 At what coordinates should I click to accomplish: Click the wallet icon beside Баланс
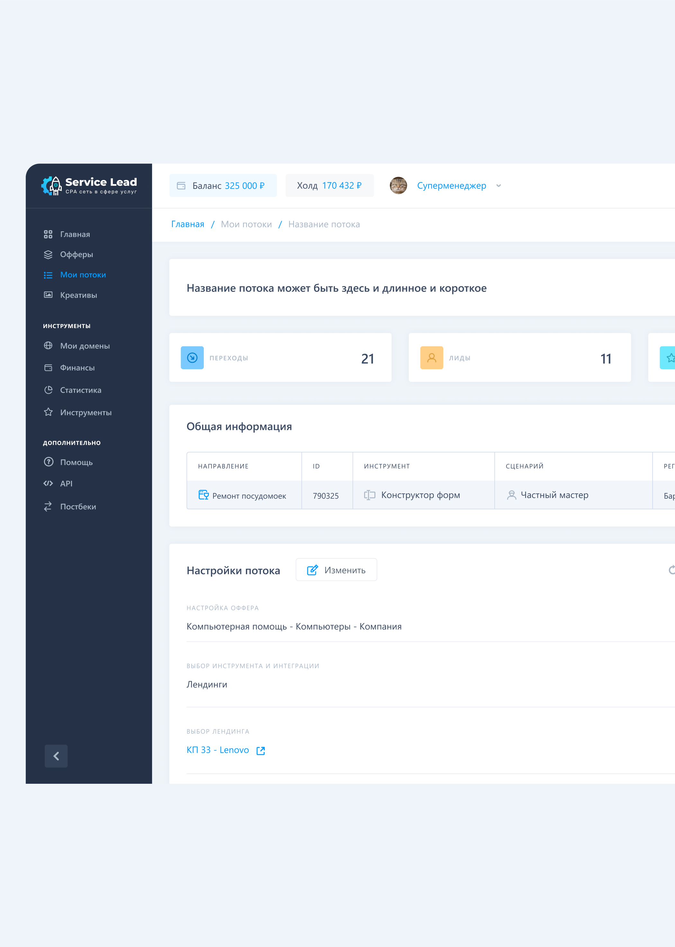(x=181, y=186)
